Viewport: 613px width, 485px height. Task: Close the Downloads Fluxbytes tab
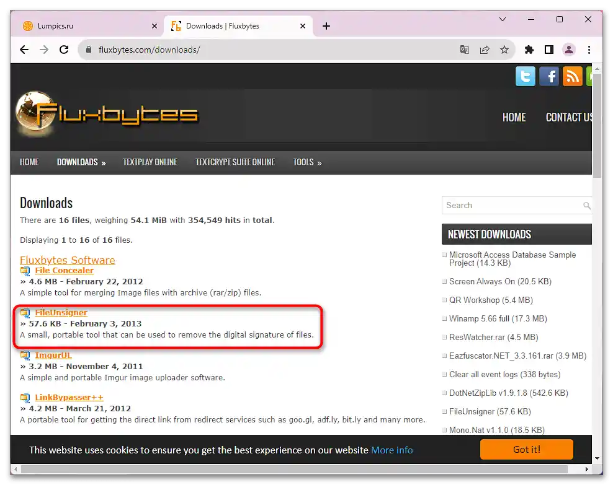pos(303,26)
